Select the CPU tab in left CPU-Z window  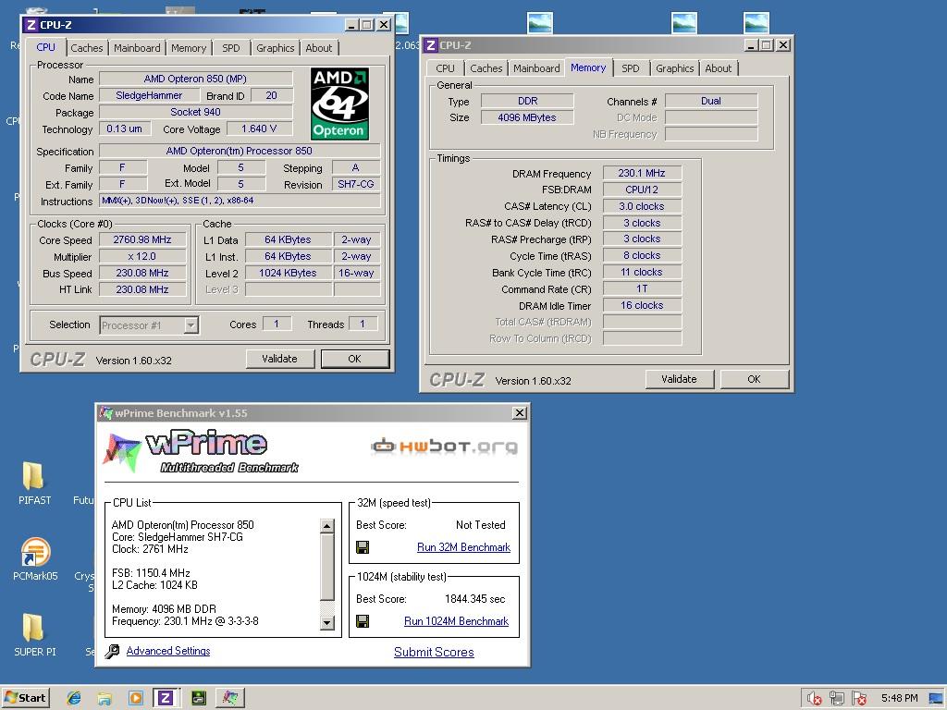click(x=45, y=47)
